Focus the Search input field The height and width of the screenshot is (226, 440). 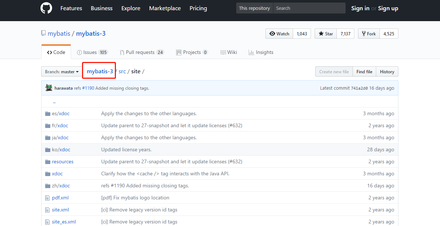tap(309, 8)
